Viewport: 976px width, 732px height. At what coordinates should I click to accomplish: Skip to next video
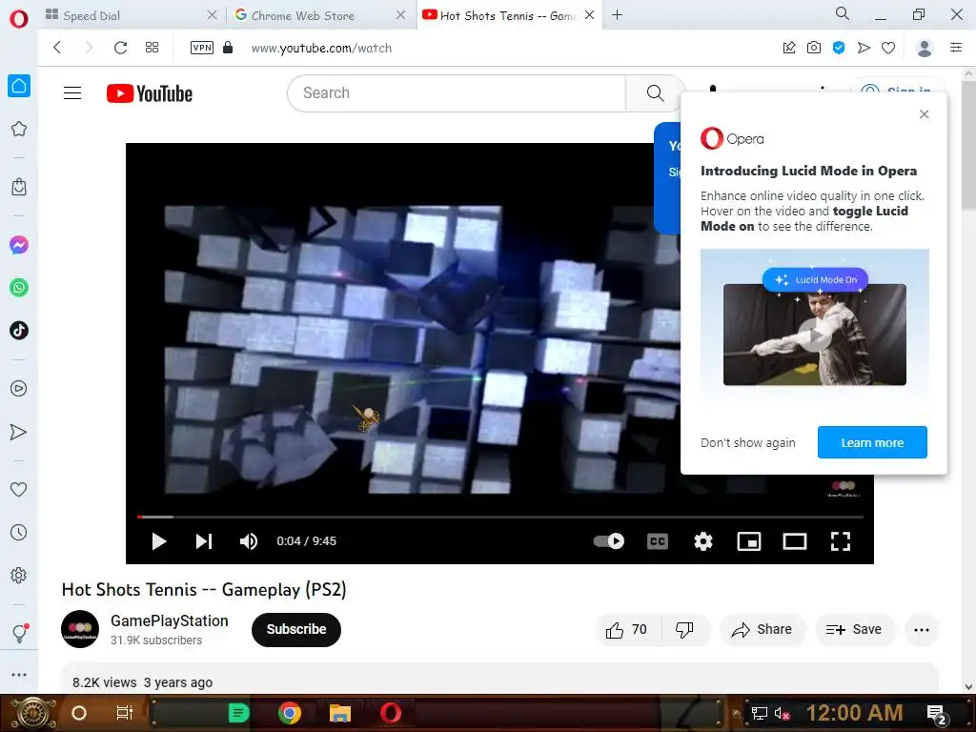(x=204, y=541)
